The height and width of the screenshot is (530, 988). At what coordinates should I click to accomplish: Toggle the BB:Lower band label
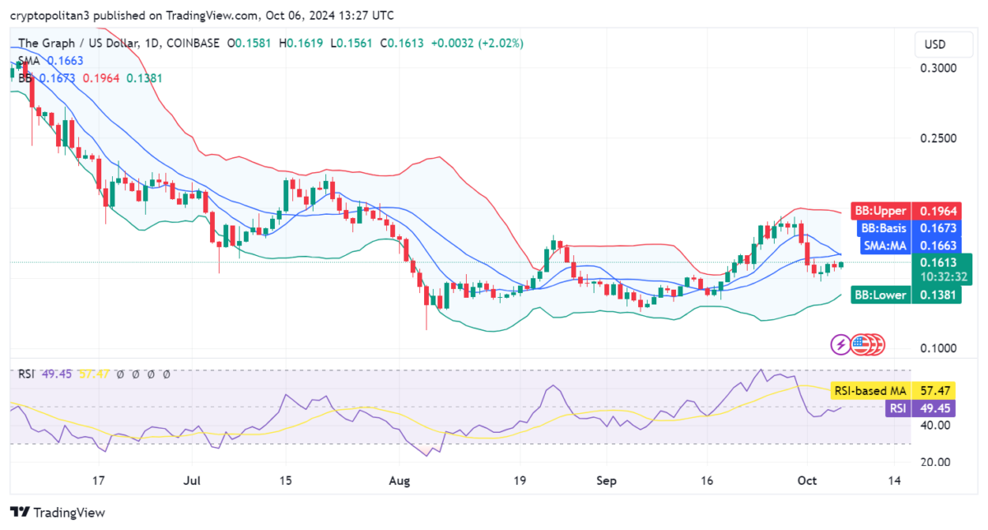click(x=881, y=295)
